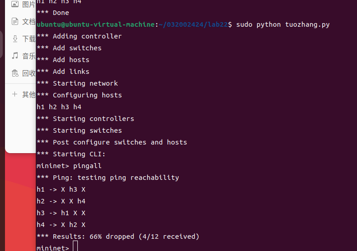This screenshot has height=251, width=357.
Task: Click the plus icon for Other Locations
Action: pos(14,94)
